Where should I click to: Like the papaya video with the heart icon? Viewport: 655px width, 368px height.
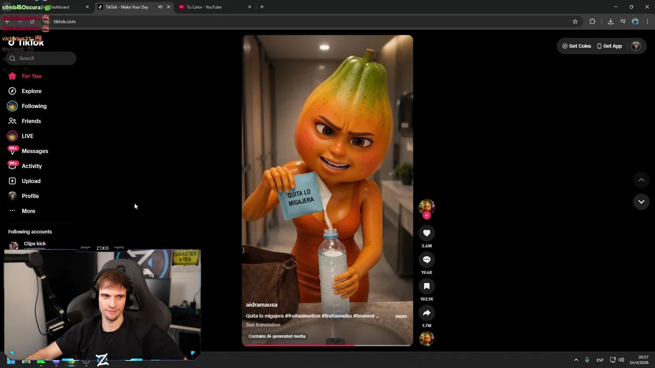tap(426, 233)
